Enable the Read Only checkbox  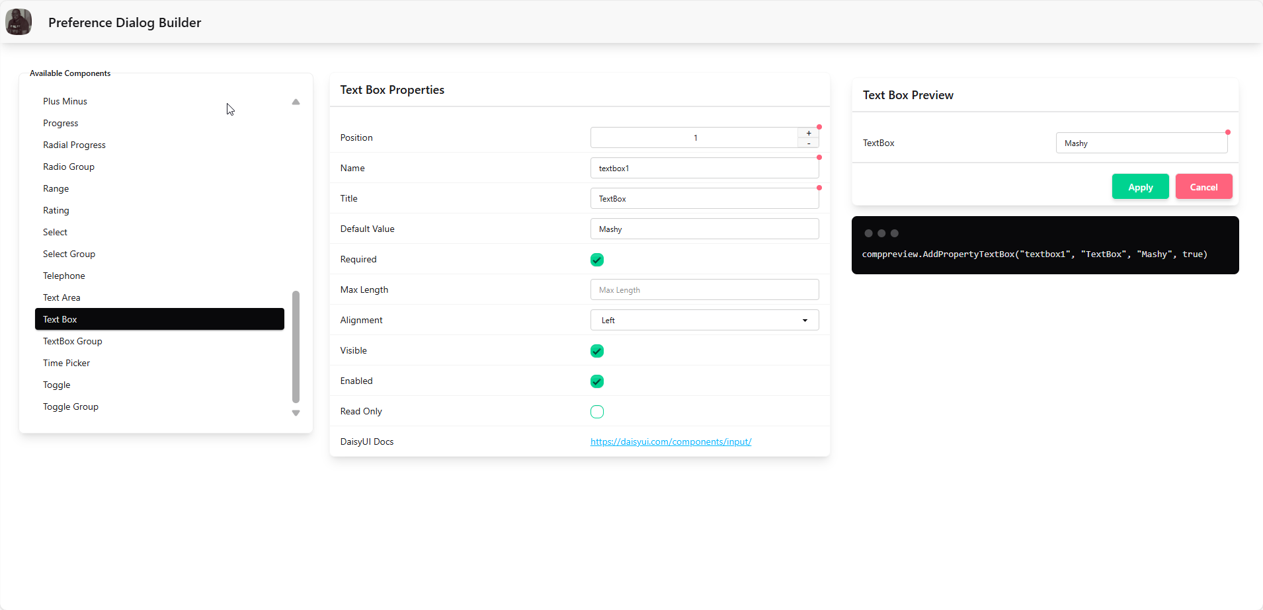click(597, 412)
